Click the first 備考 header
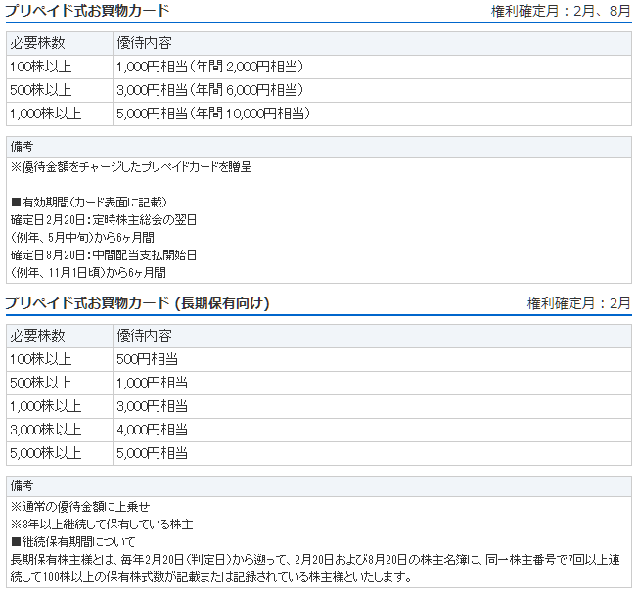 coord(319,147)
